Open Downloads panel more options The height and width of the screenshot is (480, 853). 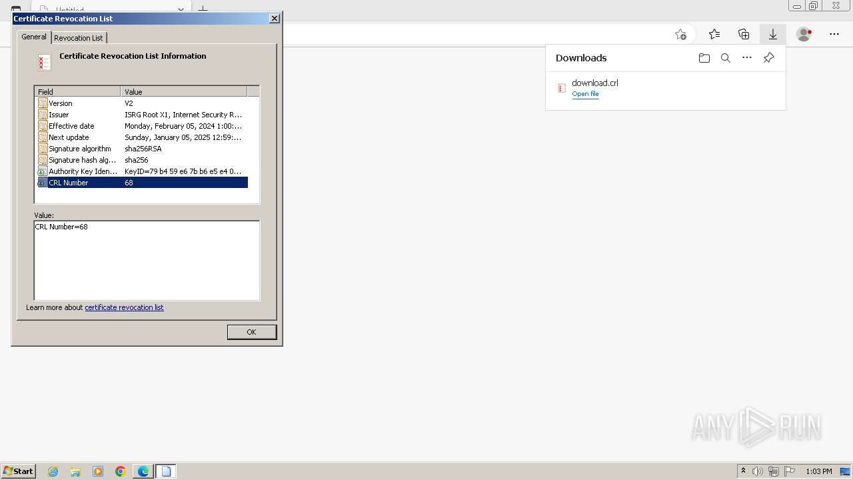pyautogui.click(x=747, y=58)
